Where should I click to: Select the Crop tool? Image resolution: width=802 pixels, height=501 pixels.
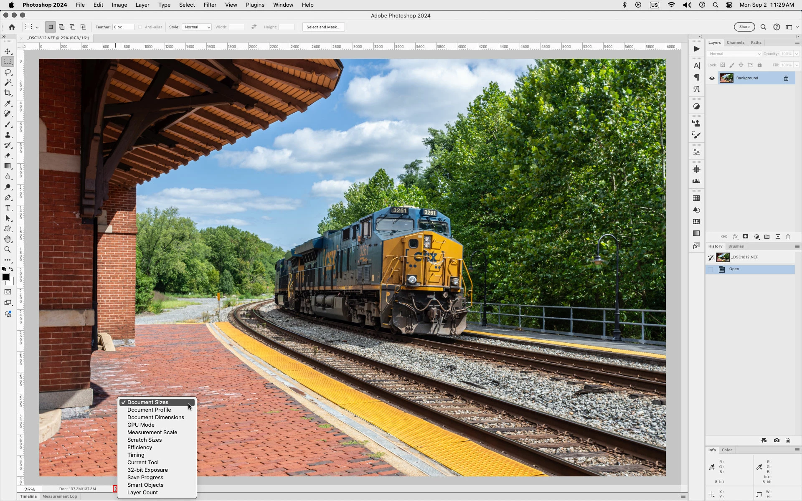[x=8, y=93]
